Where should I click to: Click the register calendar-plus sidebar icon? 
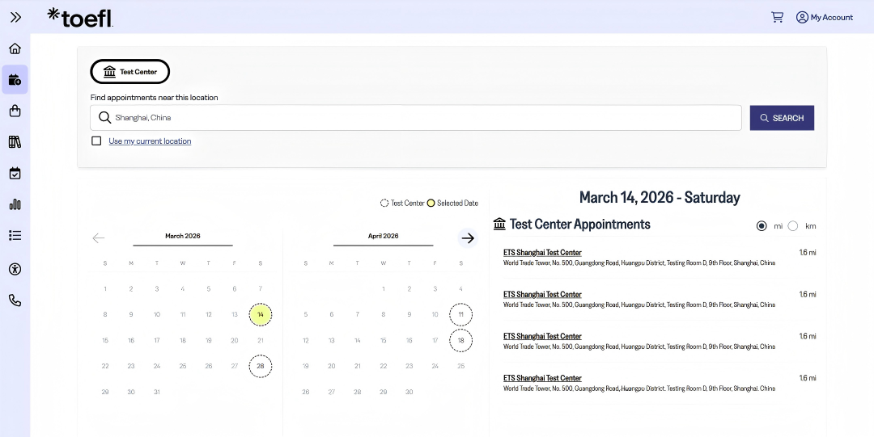pos(15,79)
